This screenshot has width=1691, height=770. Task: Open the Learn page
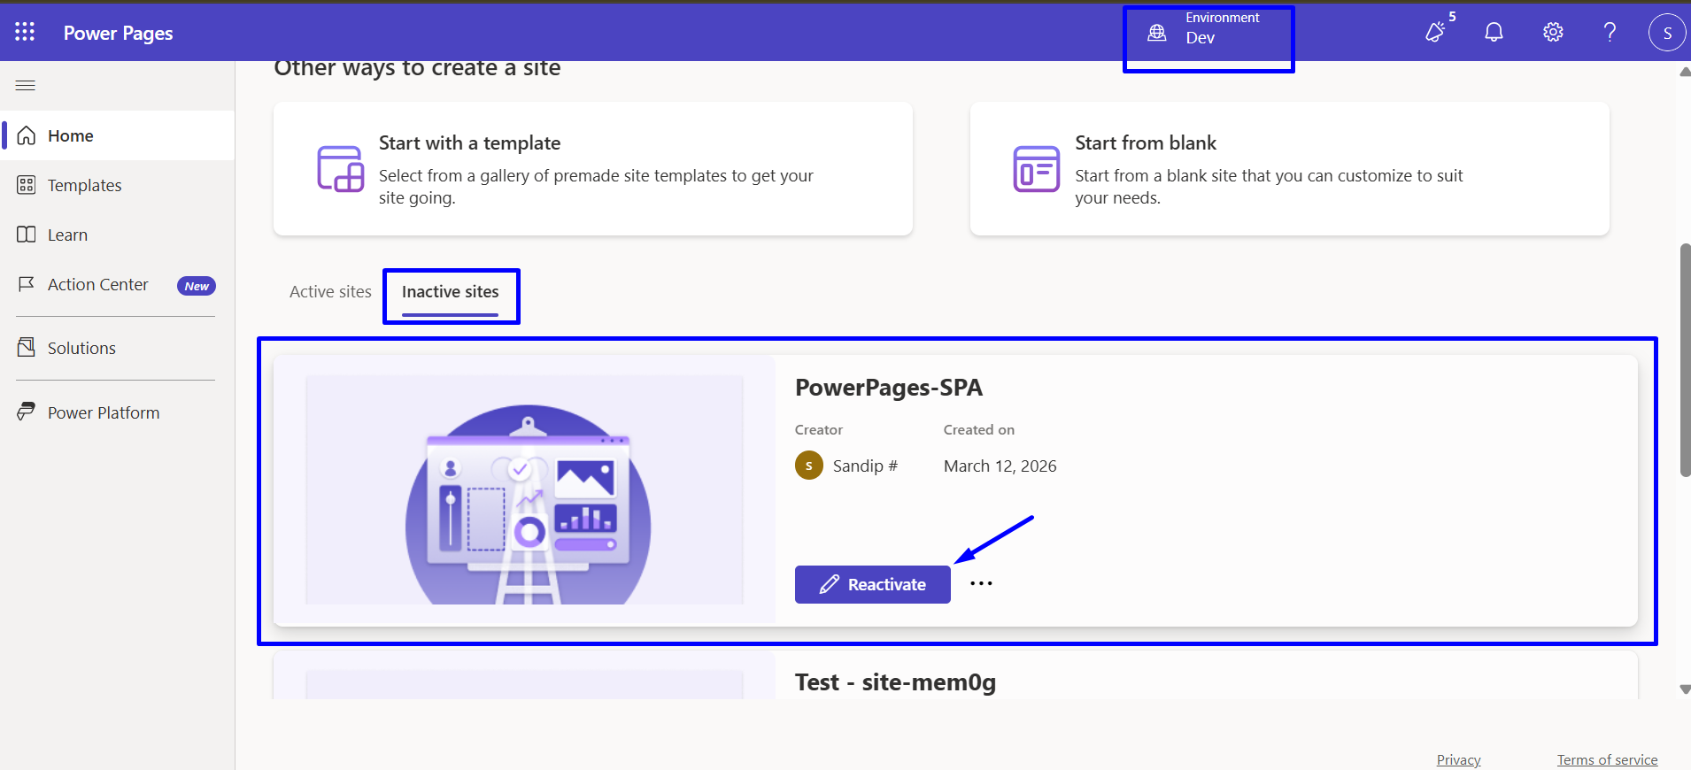coord(67,235)
